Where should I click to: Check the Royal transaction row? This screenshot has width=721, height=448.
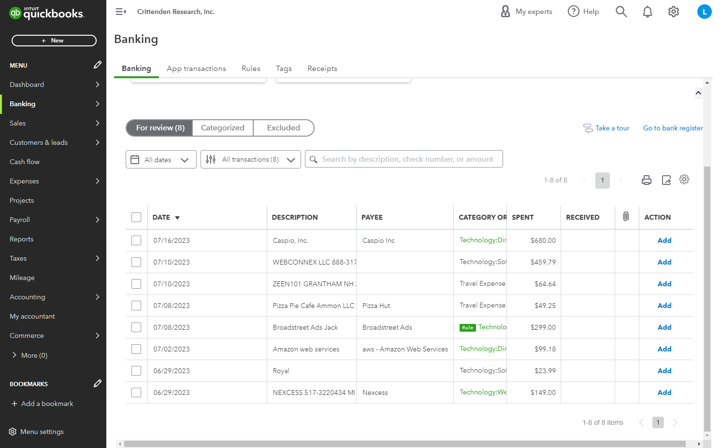point(136,371)
